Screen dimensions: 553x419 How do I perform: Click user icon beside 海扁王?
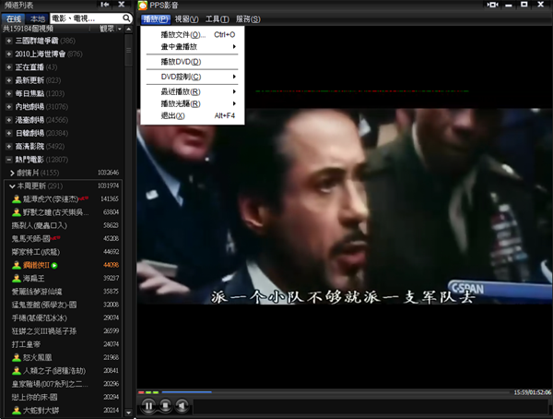17,277
